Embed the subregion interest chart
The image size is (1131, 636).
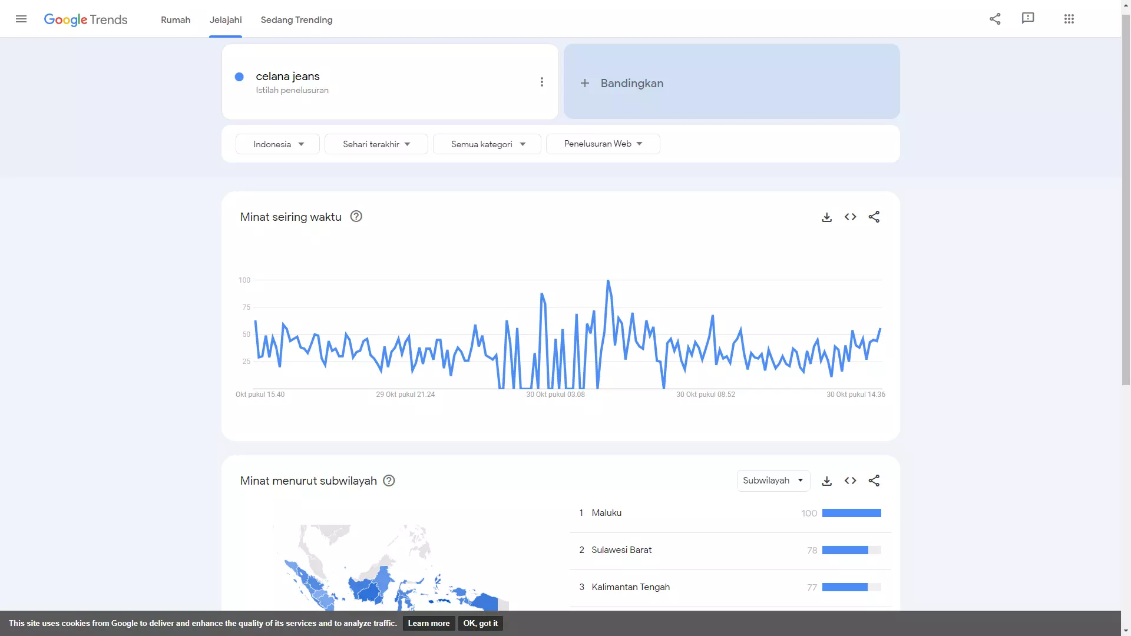[851, 481]
